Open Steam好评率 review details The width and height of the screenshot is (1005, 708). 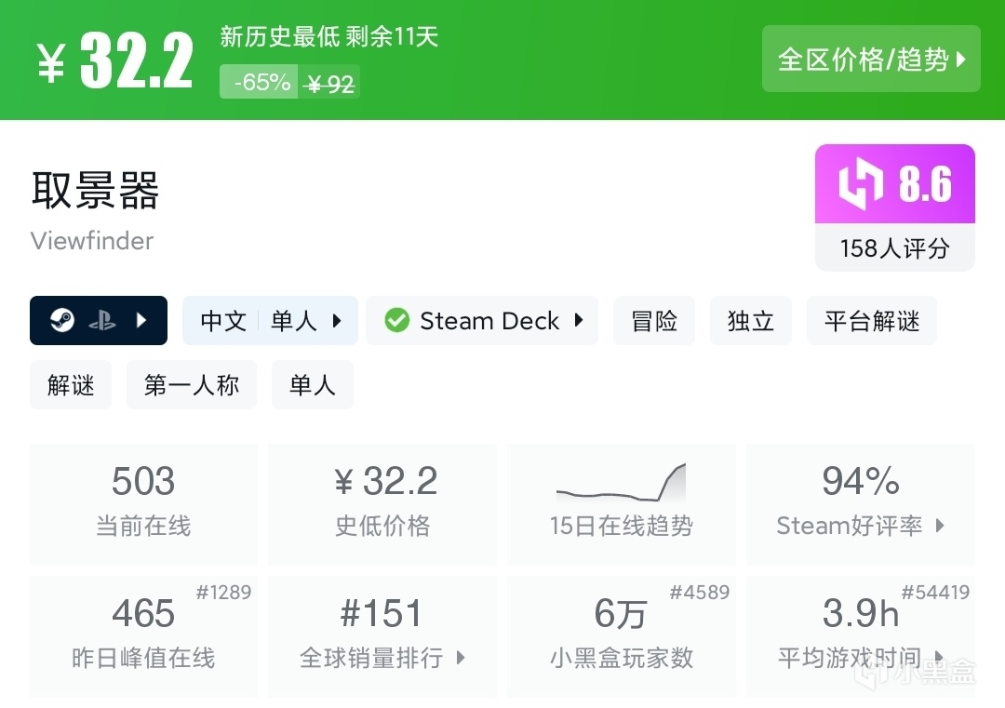pyautogui.click(x=860, y=504)
